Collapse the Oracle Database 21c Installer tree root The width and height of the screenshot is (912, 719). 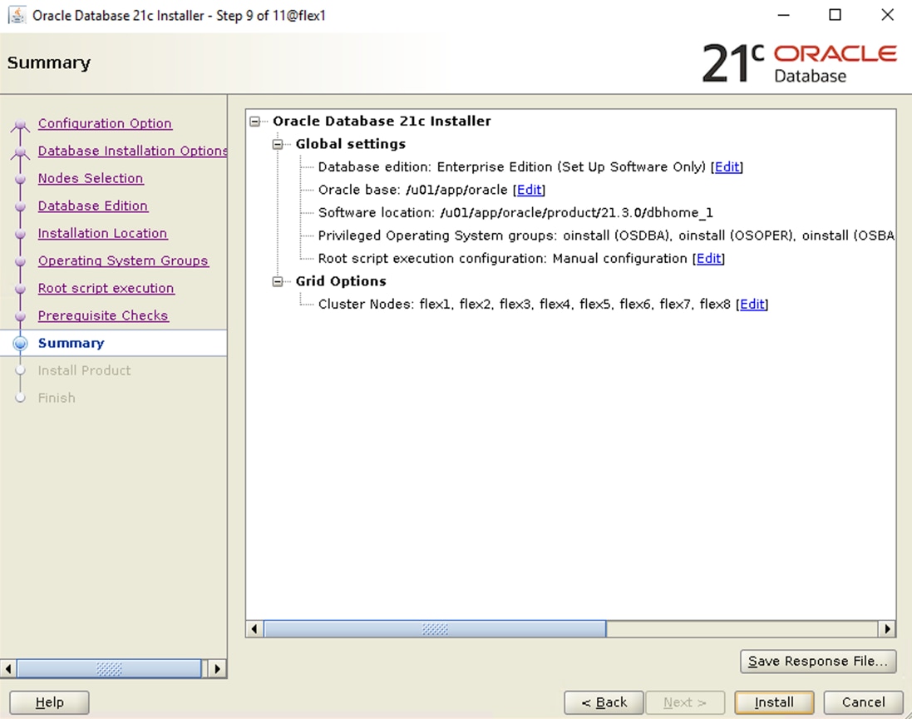[254, 121]
